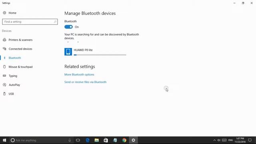256x144 pixels.
Task: Click the Settings gear on taskbar
Action: (x=133, y=140)
